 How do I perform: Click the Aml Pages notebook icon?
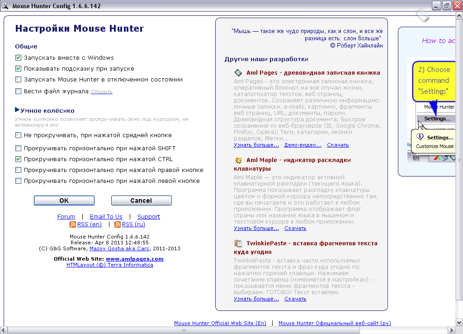pos(238,73)
